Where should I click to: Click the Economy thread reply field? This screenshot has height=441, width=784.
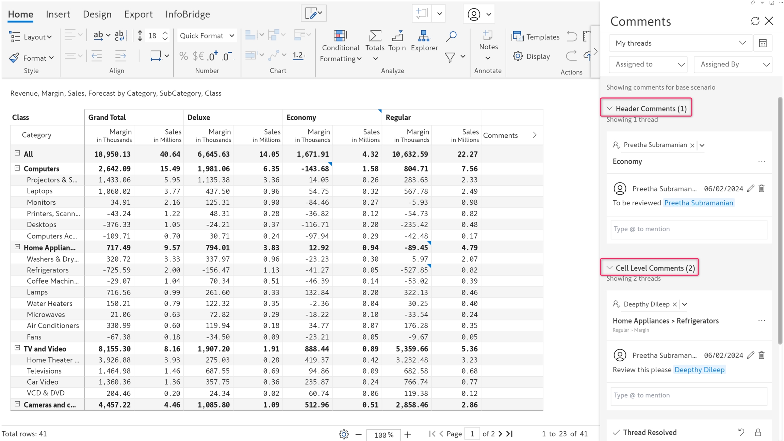tap(688, 229)
